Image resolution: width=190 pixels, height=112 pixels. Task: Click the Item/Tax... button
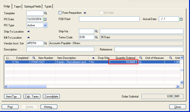click(x=12, y=97)
